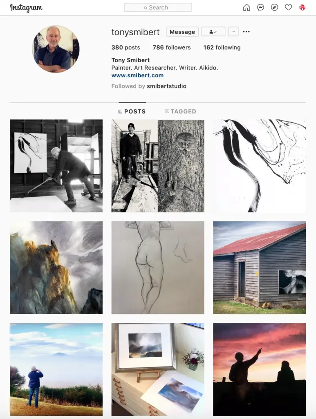Open the red-roofed shed photo post

[260, 268]
